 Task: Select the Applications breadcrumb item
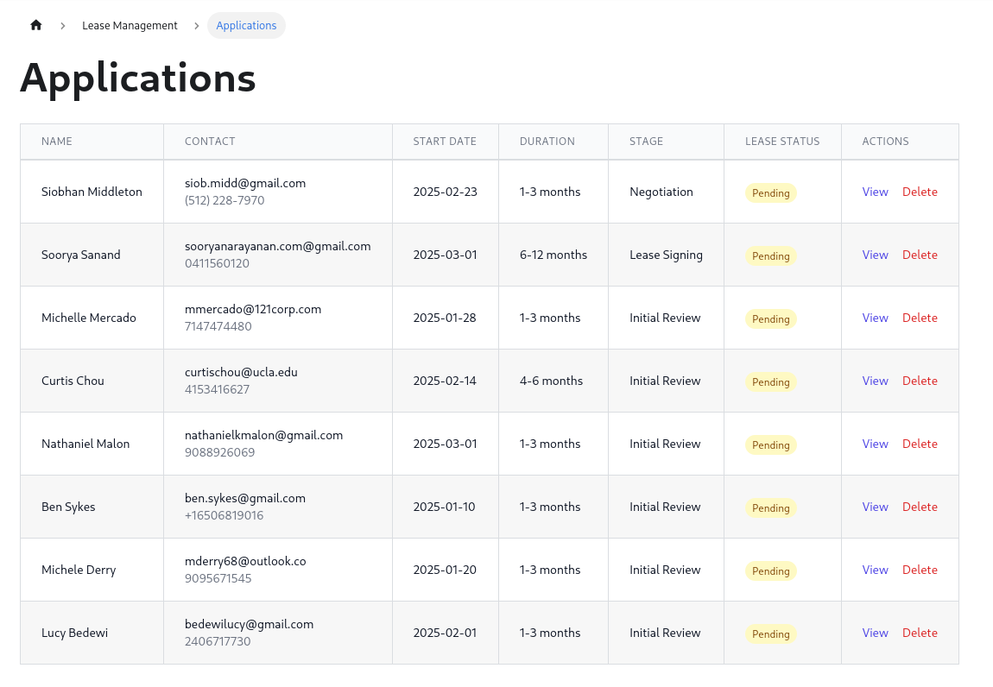pyautogui.click(x=246, y=26)
